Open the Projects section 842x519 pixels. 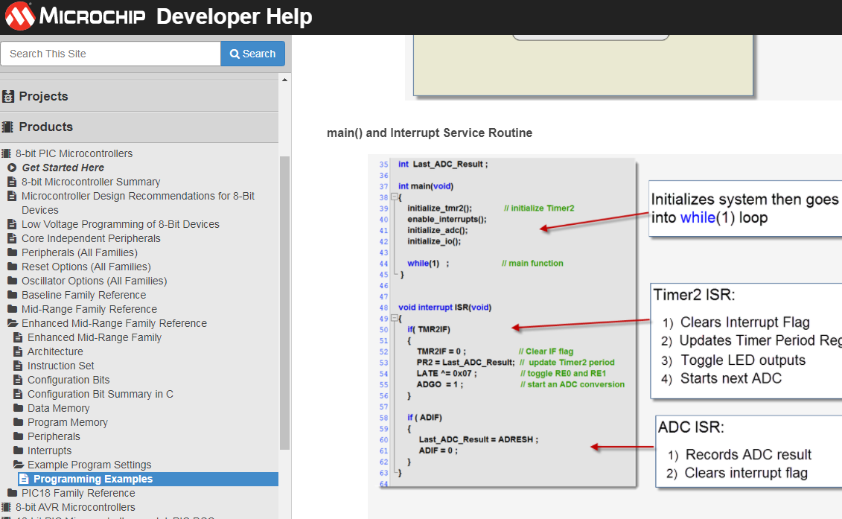[43, 96]
